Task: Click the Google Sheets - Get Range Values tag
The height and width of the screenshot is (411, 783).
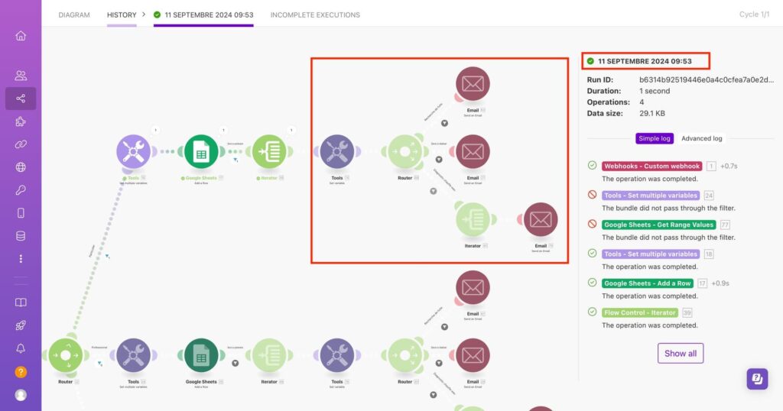Action: (658, 225)
